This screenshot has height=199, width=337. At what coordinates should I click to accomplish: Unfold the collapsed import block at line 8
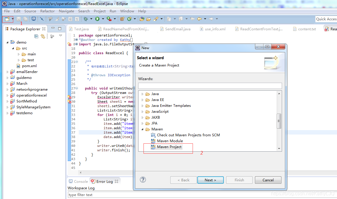(x=76, y=44)
